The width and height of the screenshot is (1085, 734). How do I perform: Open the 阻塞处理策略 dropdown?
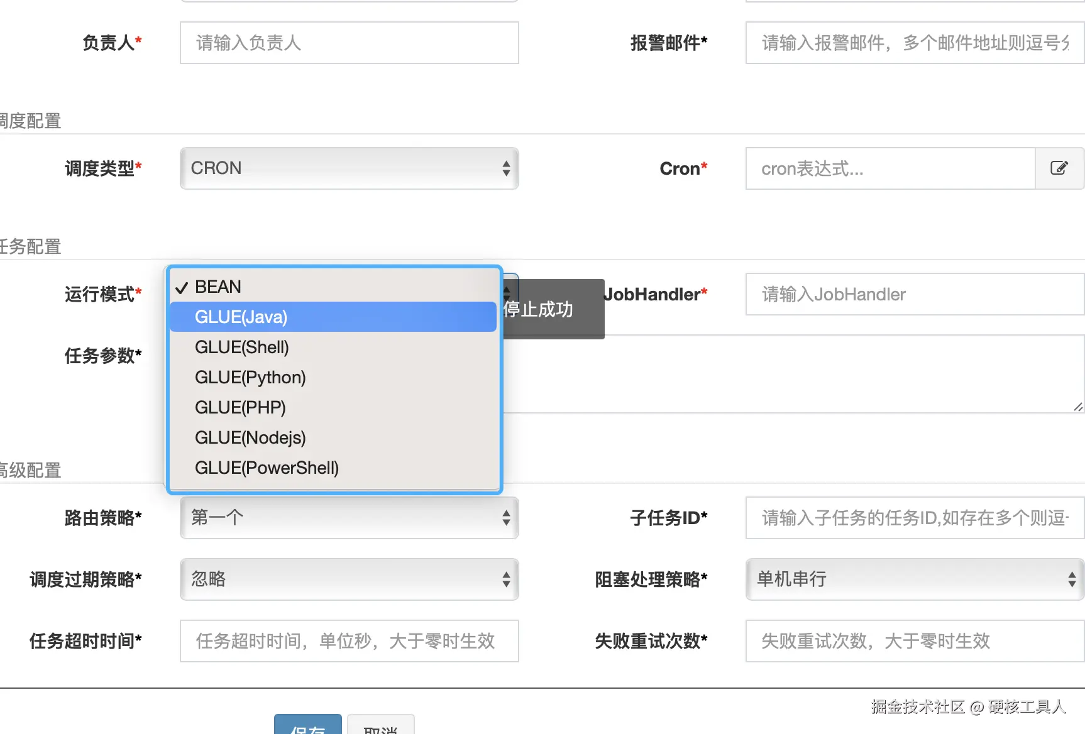pyautogui.click(x=915, y=579)
